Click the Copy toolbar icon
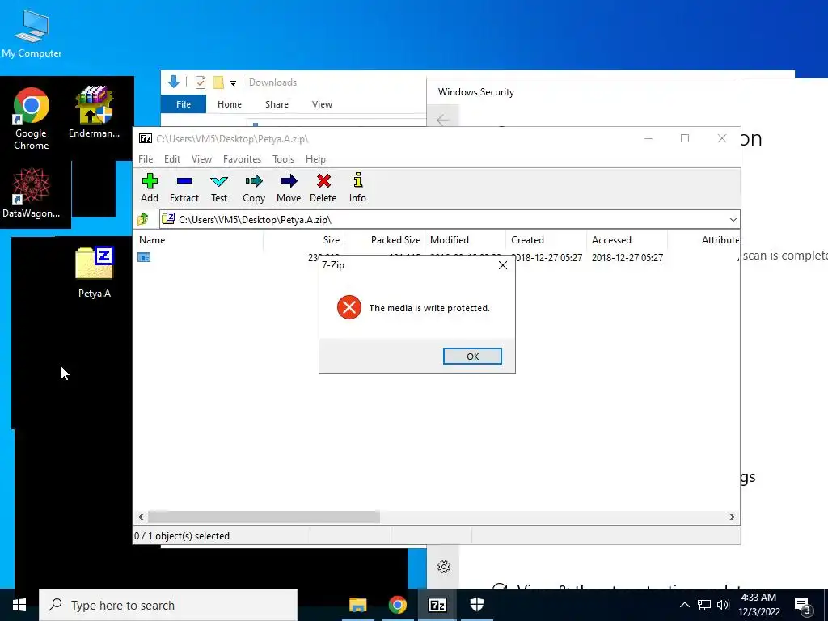 coord(253,188)
